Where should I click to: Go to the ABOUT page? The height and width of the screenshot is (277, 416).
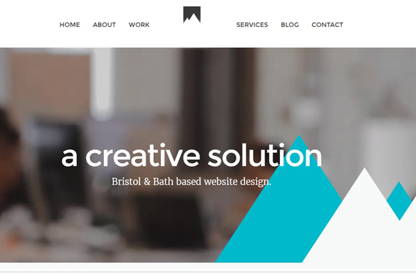click(104, 25)
